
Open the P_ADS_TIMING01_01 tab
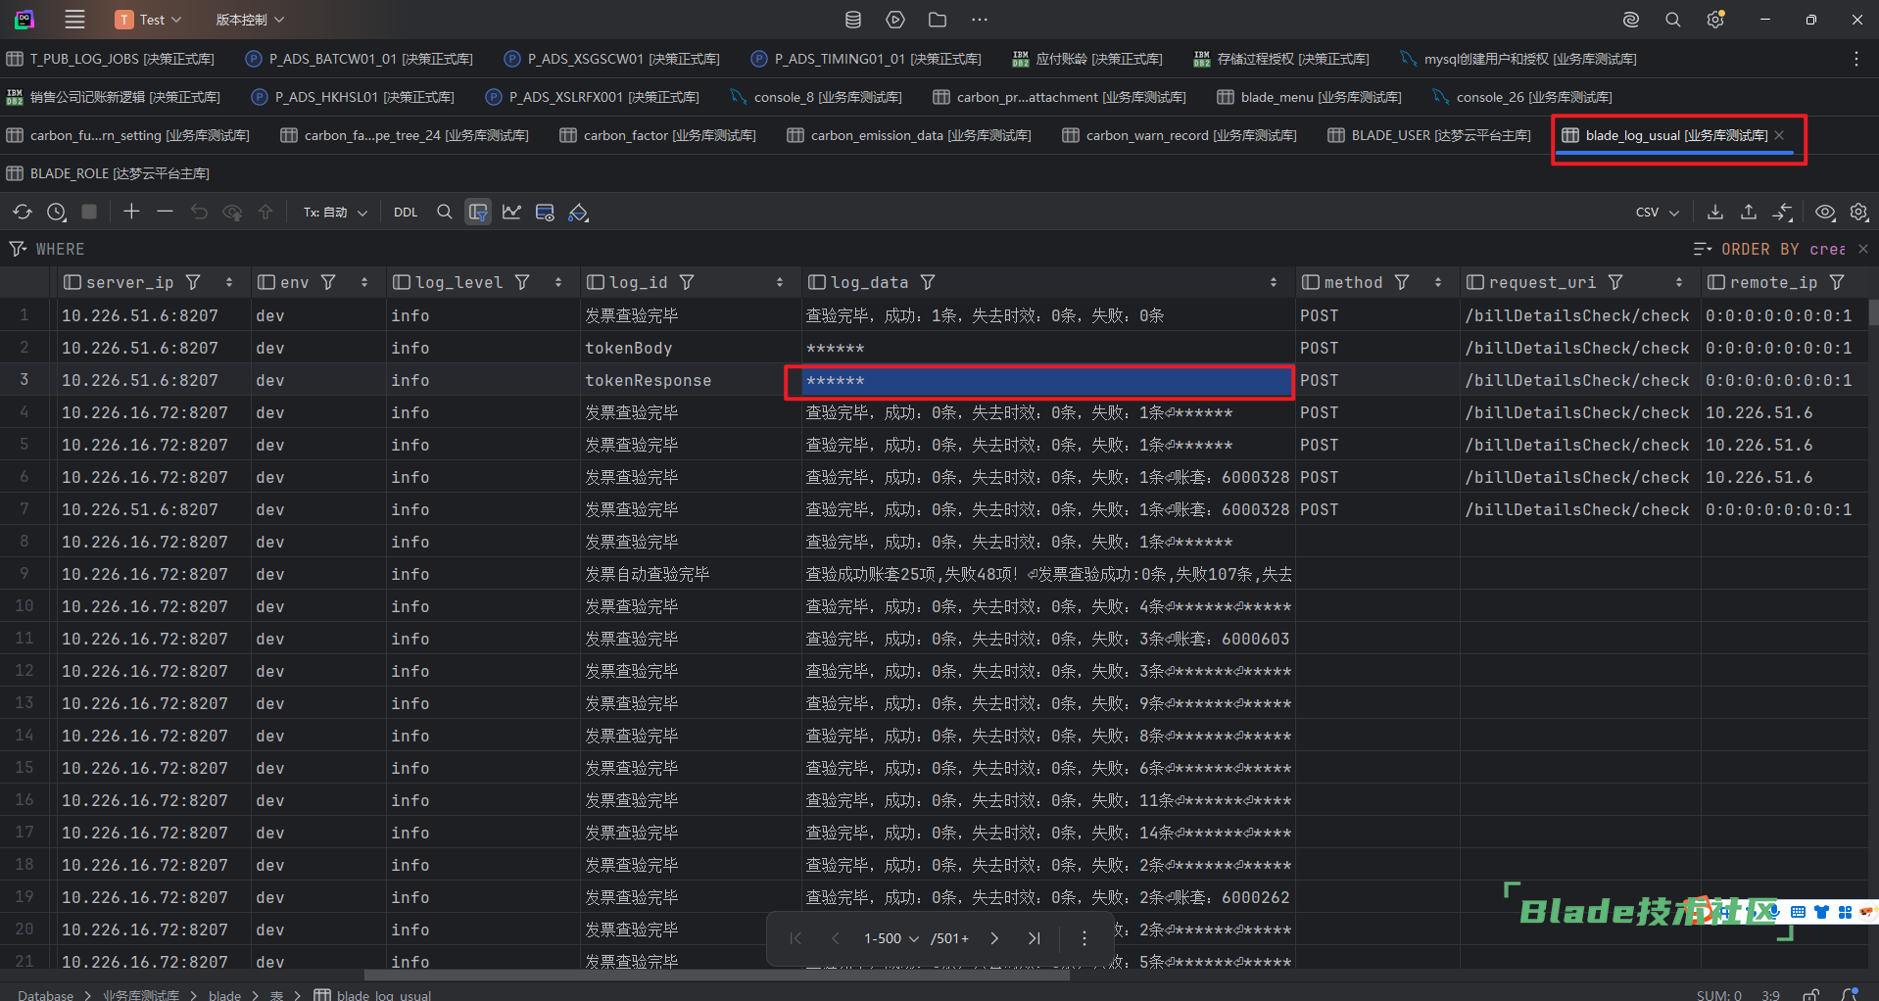click(x=866, y=59)
